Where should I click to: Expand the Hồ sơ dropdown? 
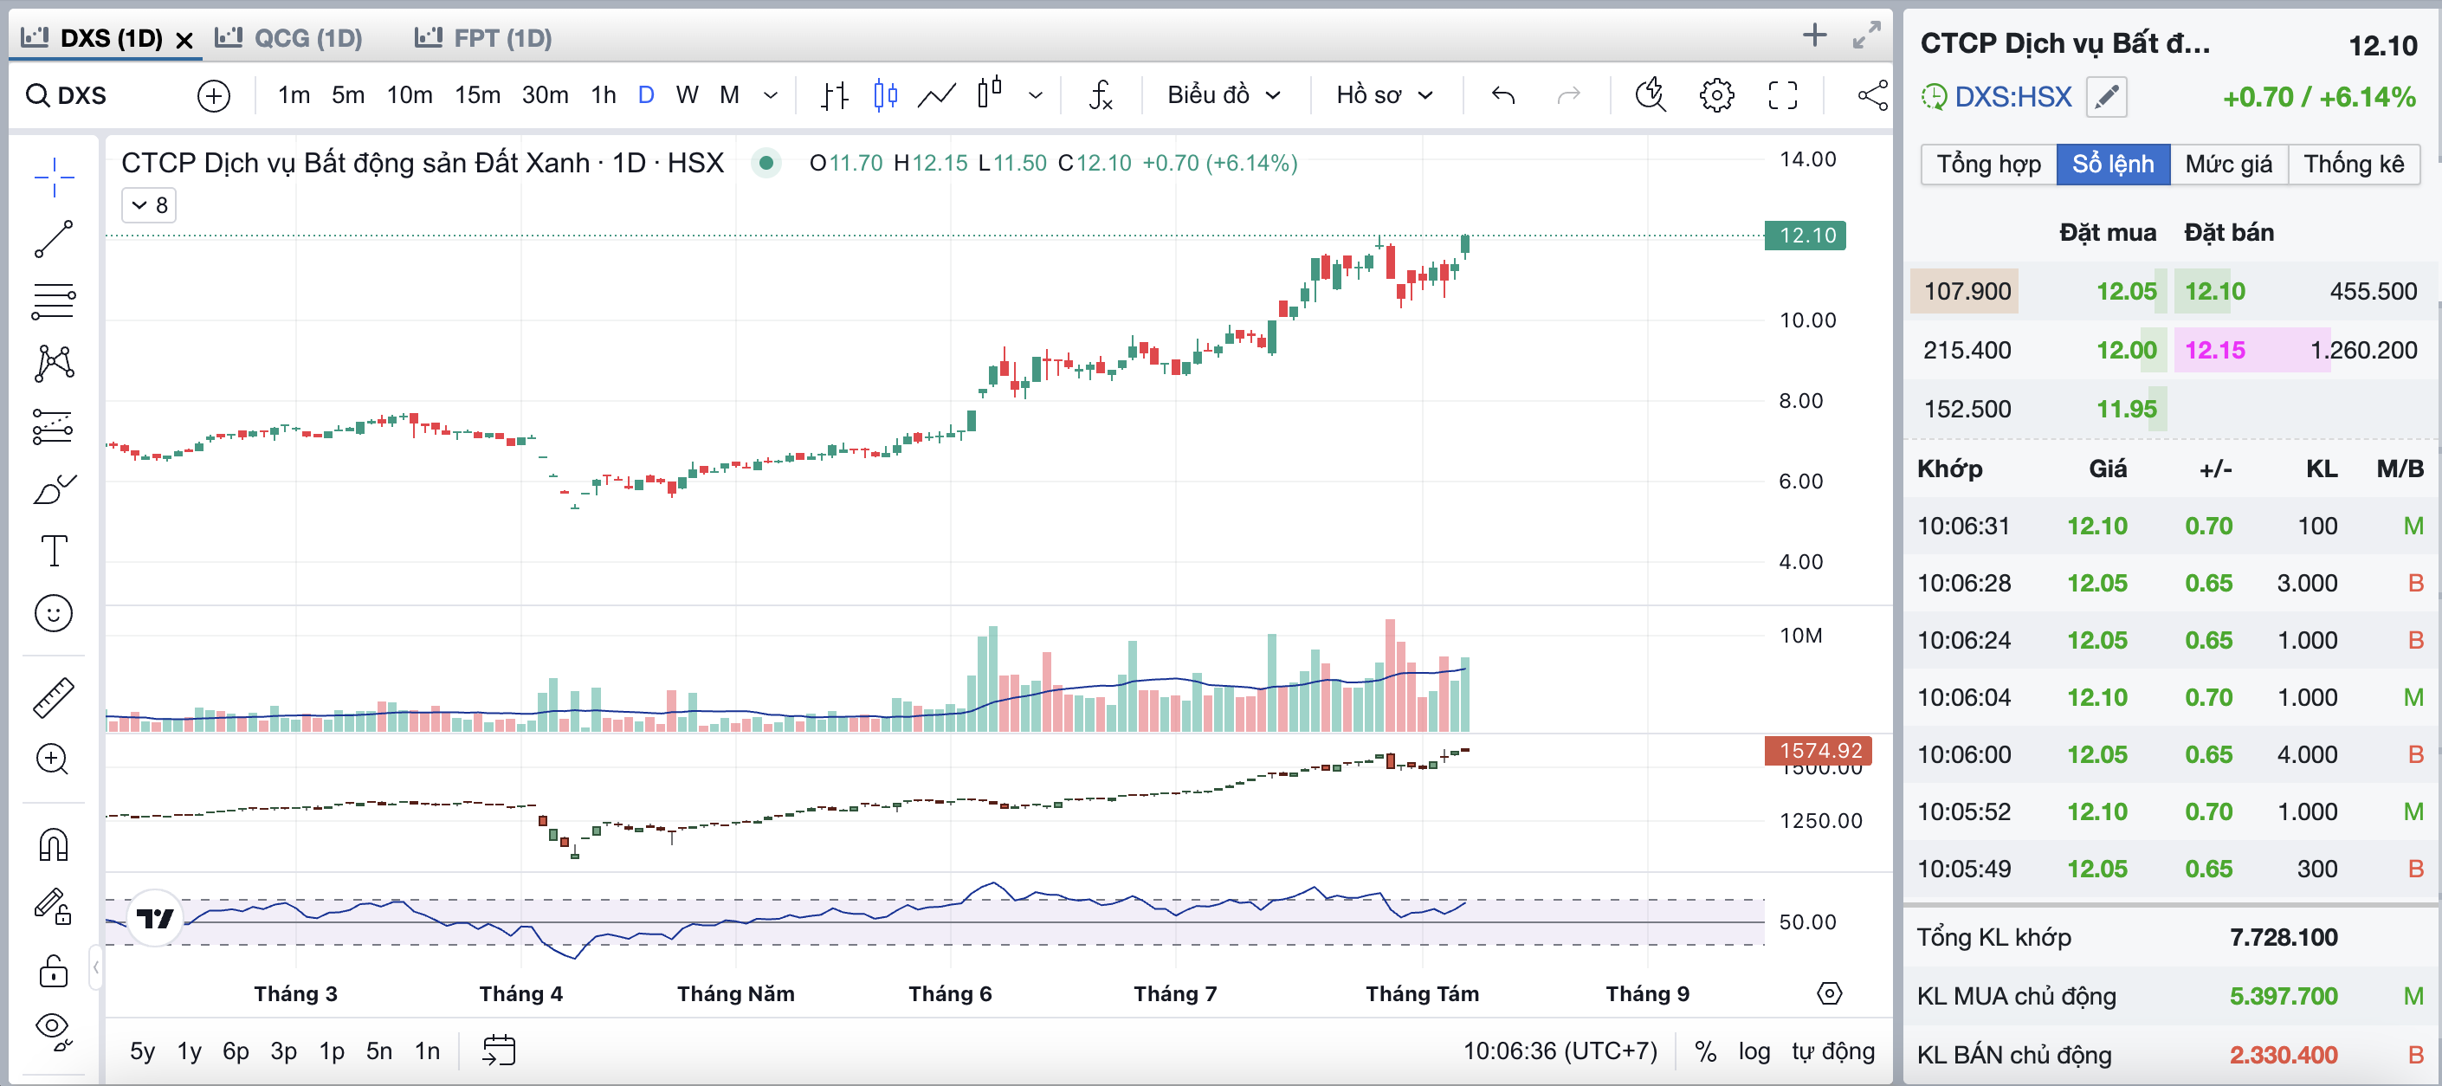(1384, 95)
